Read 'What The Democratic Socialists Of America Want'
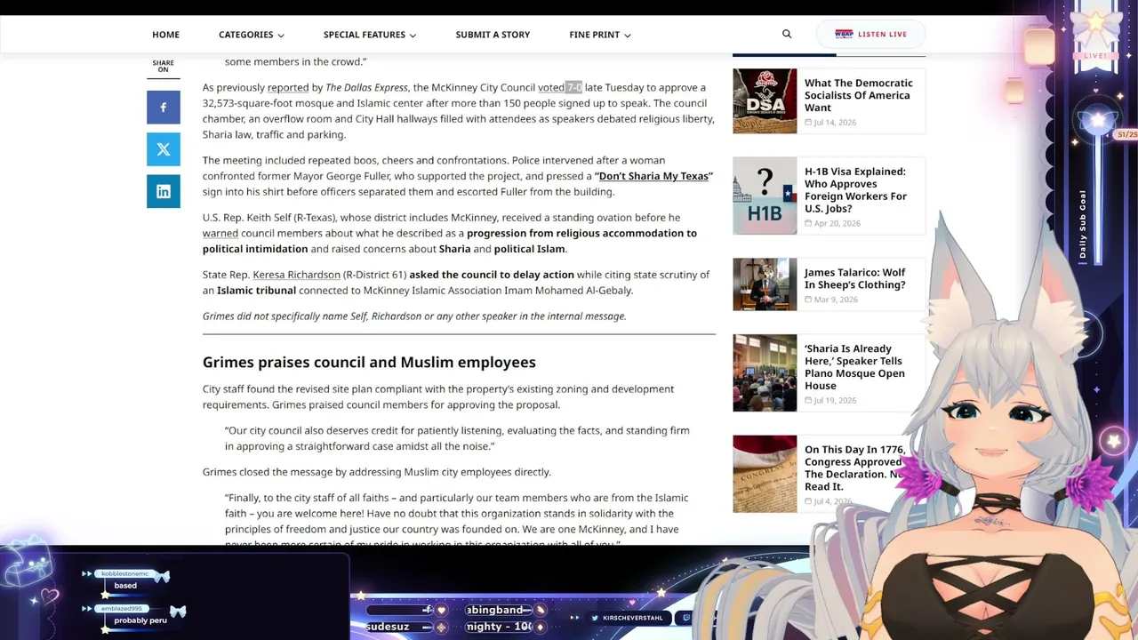Image resolution: width=1138 pixels, height=640 pixels. pos(859,95)
